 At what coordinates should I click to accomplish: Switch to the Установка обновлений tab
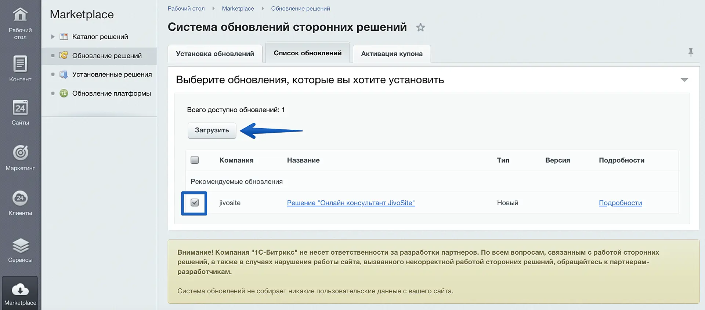pyautogui.click(x=215, y=54)
